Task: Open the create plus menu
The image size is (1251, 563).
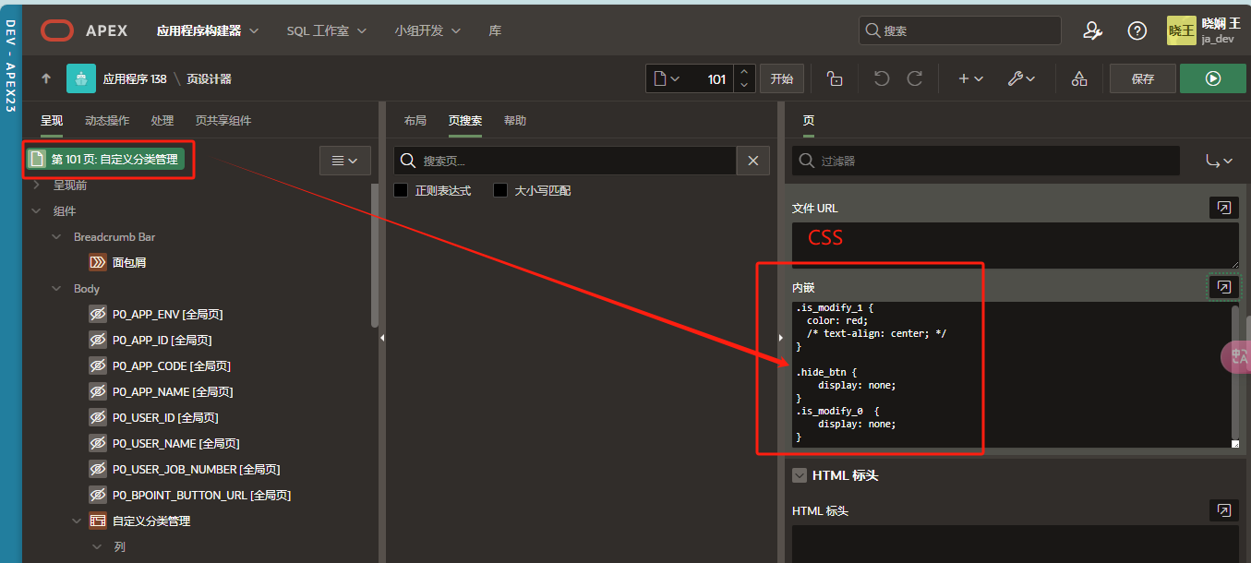Action: click(970, 79)
